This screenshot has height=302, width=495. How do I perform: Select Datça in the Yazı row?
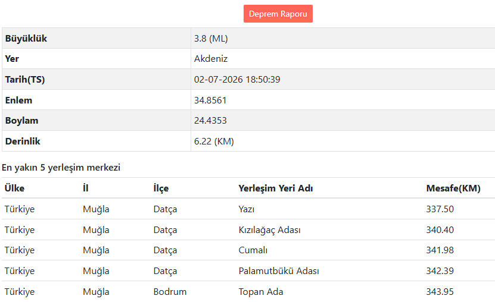point(165,209)
